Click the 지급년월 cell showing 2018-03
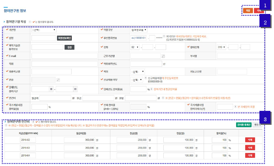This screenshot has width=274, height=166. point(28,148)
